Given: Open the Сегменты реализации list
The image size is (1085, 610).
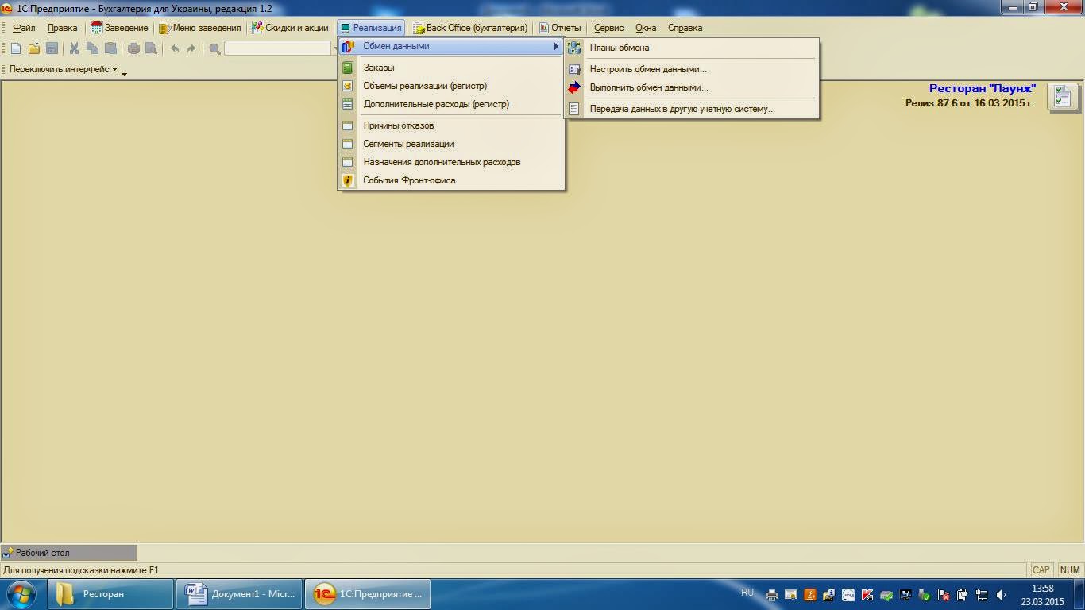Looking at the screenshot, I should click(451, 144).
